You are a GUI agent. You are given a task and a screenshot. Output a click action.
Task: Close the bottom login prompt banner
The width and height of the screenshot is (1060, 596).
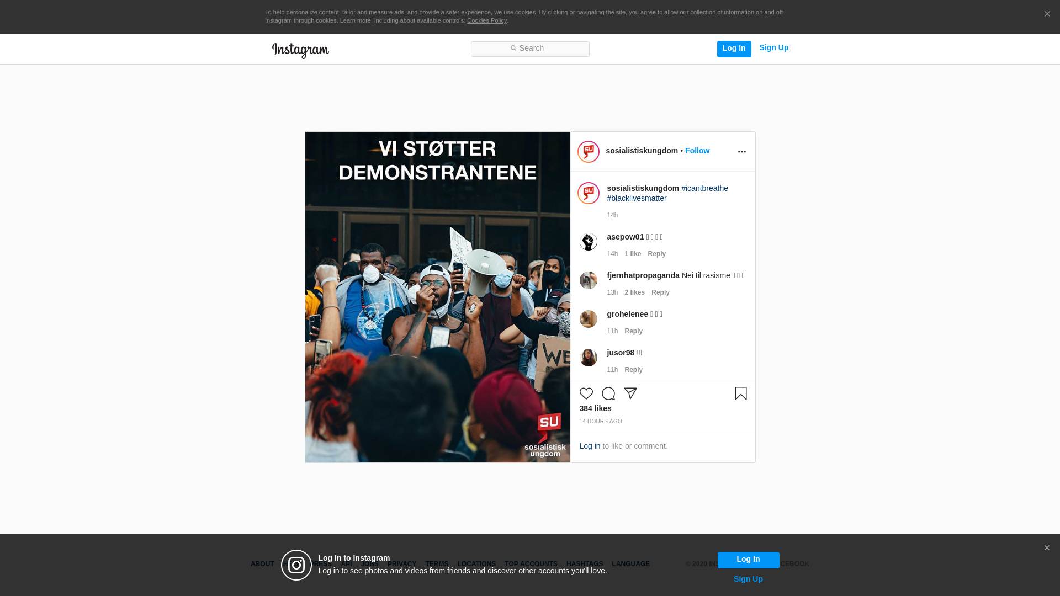click(x=1046, y=548)
